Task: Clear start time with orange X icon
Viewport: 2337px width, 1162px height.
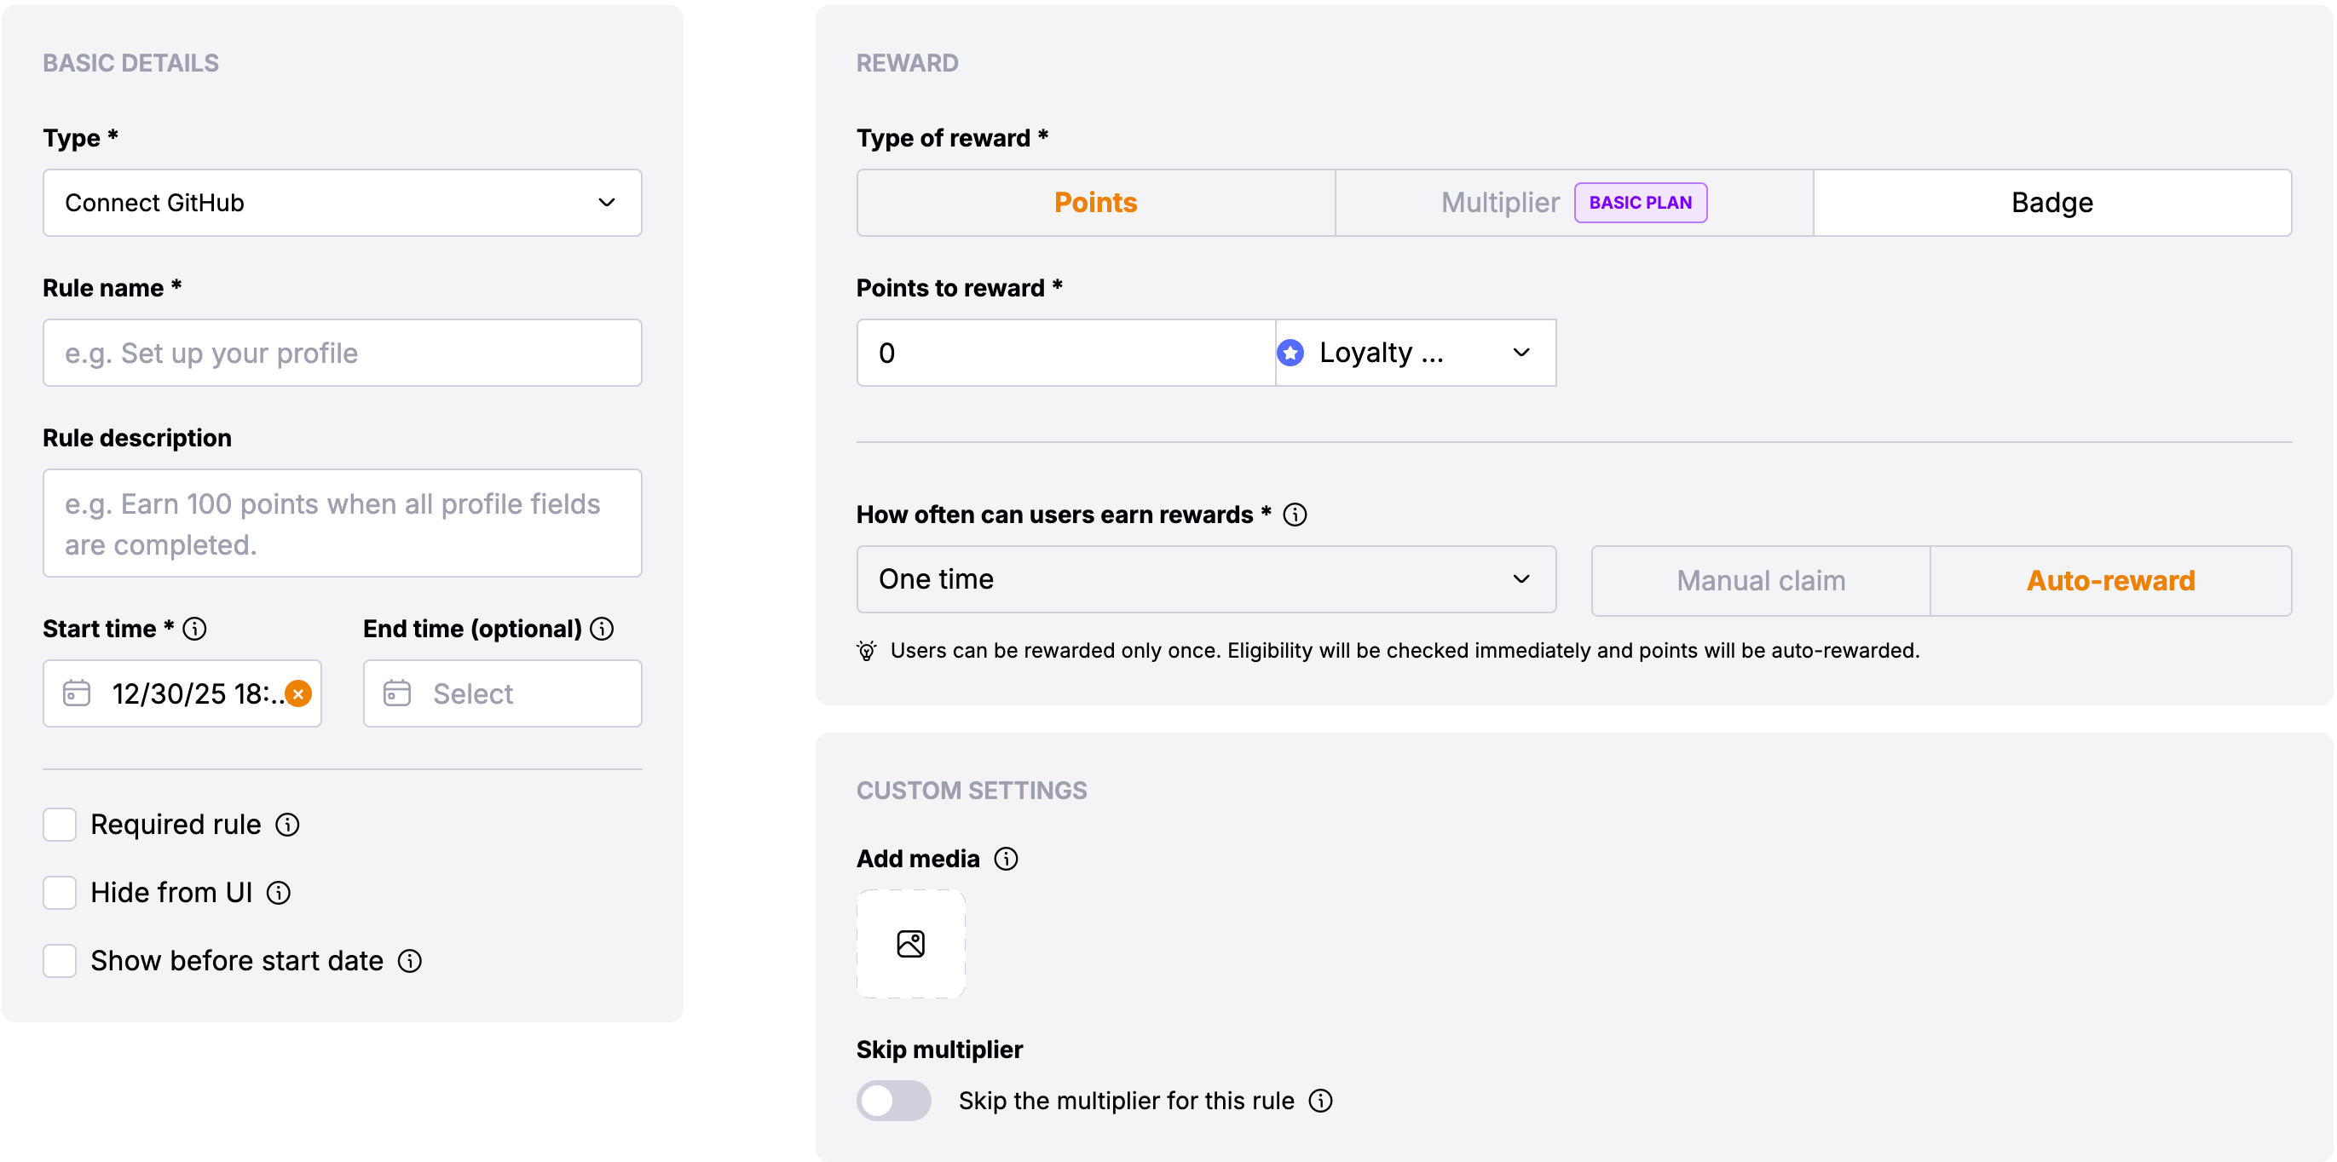Action: (x=298, y=694)
